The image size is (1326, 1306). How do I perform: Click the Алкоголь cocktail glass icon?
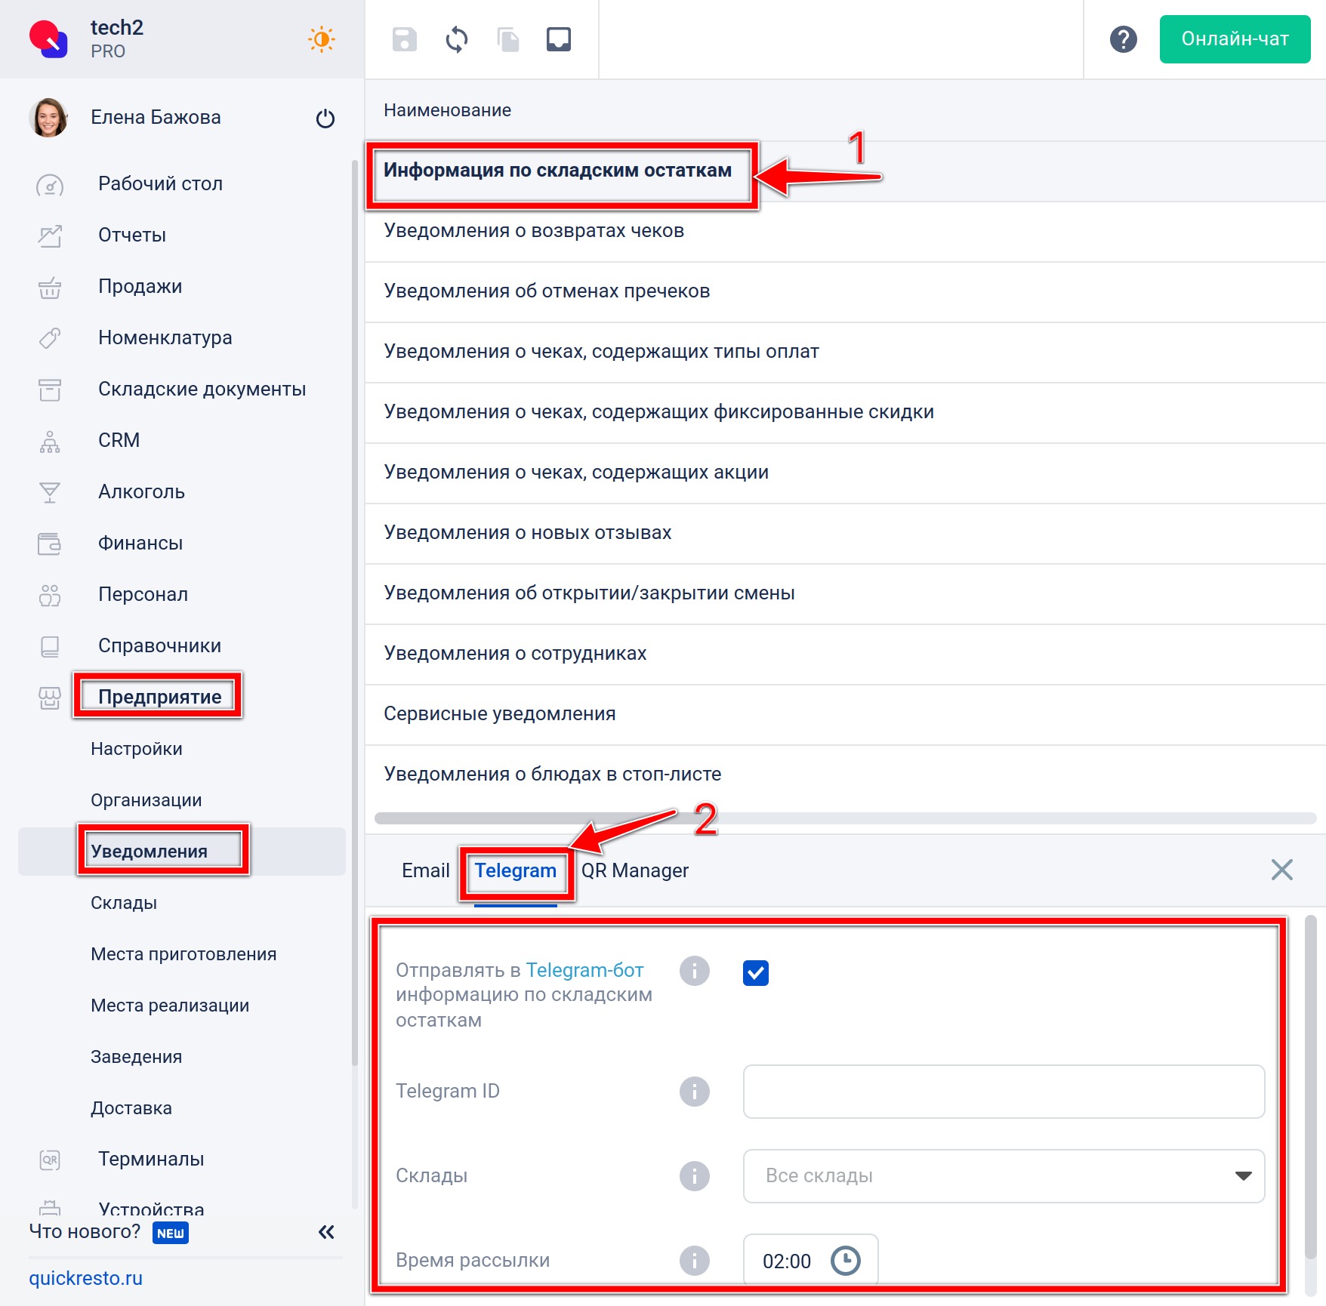point(50,492)
